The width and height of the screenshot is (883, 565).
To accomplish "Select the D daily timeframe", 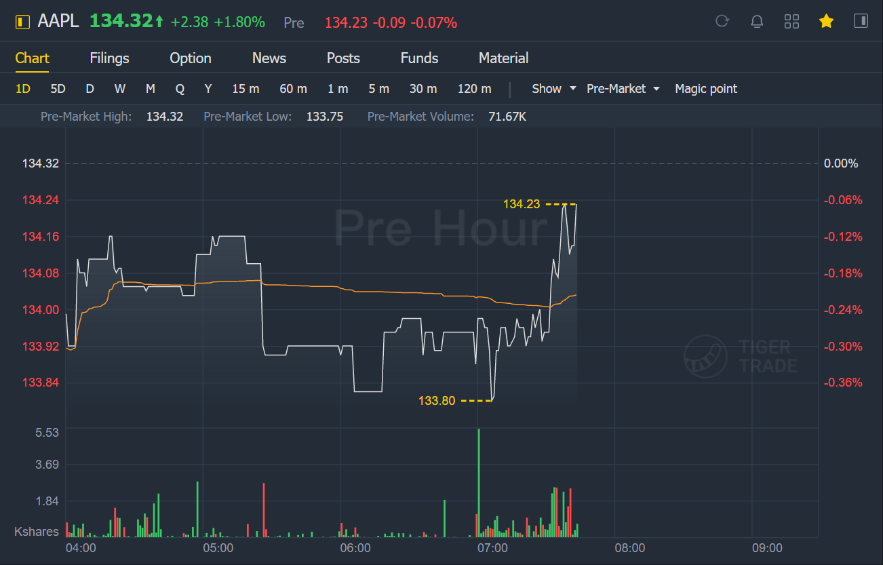I will (x=90, y=89).
